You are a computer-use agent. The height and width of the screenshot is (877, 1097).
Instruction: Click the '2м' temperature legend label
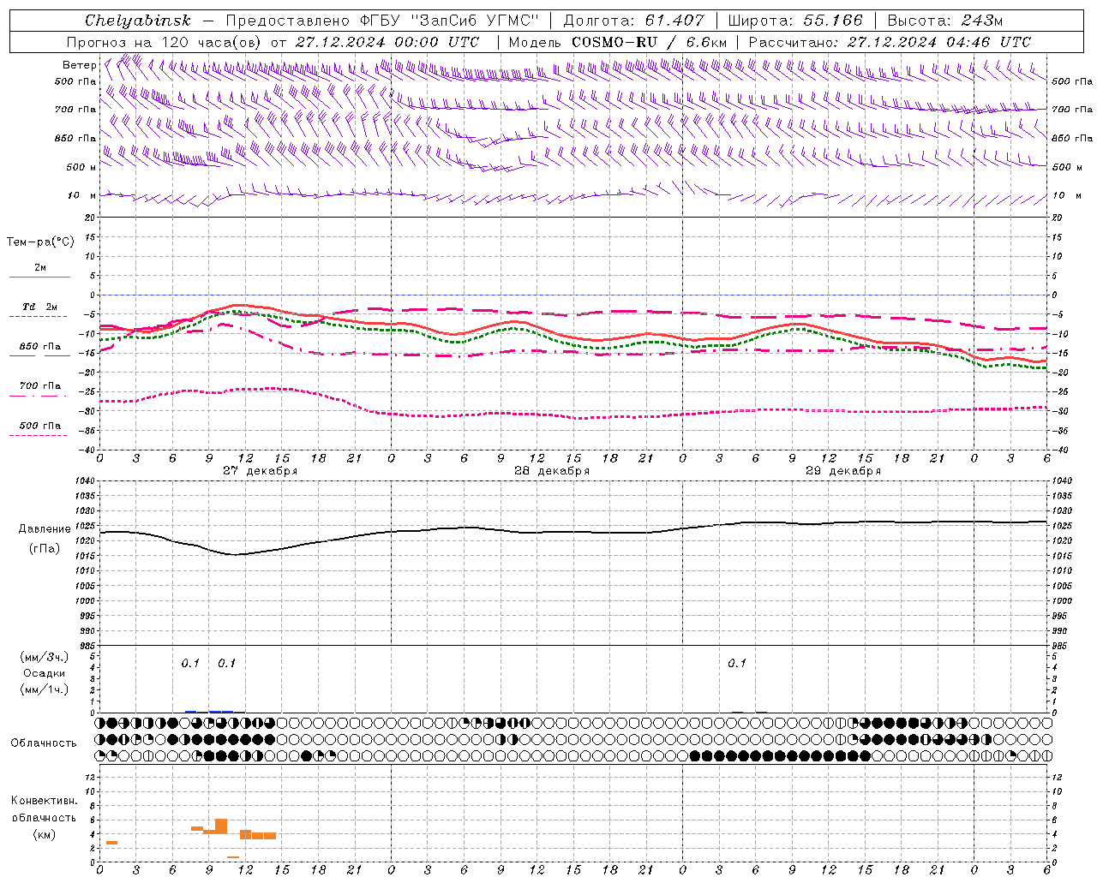tap(40, 267)
